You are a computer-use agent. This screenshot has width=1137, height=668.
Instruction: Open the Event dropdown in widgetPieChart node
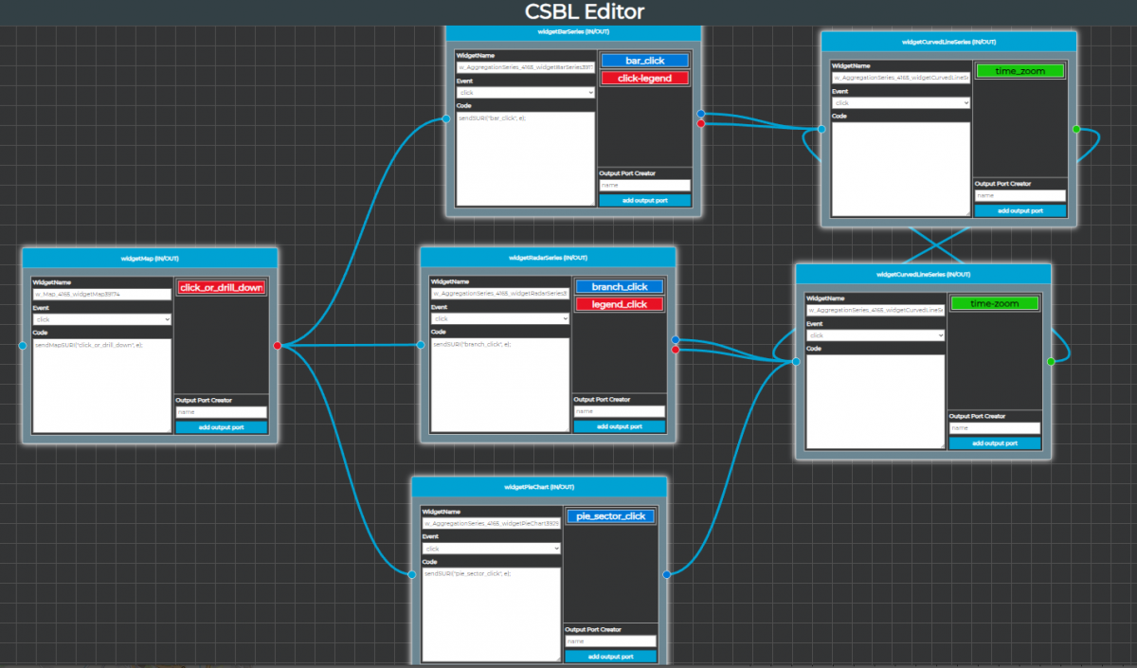(x=492, y=549)
